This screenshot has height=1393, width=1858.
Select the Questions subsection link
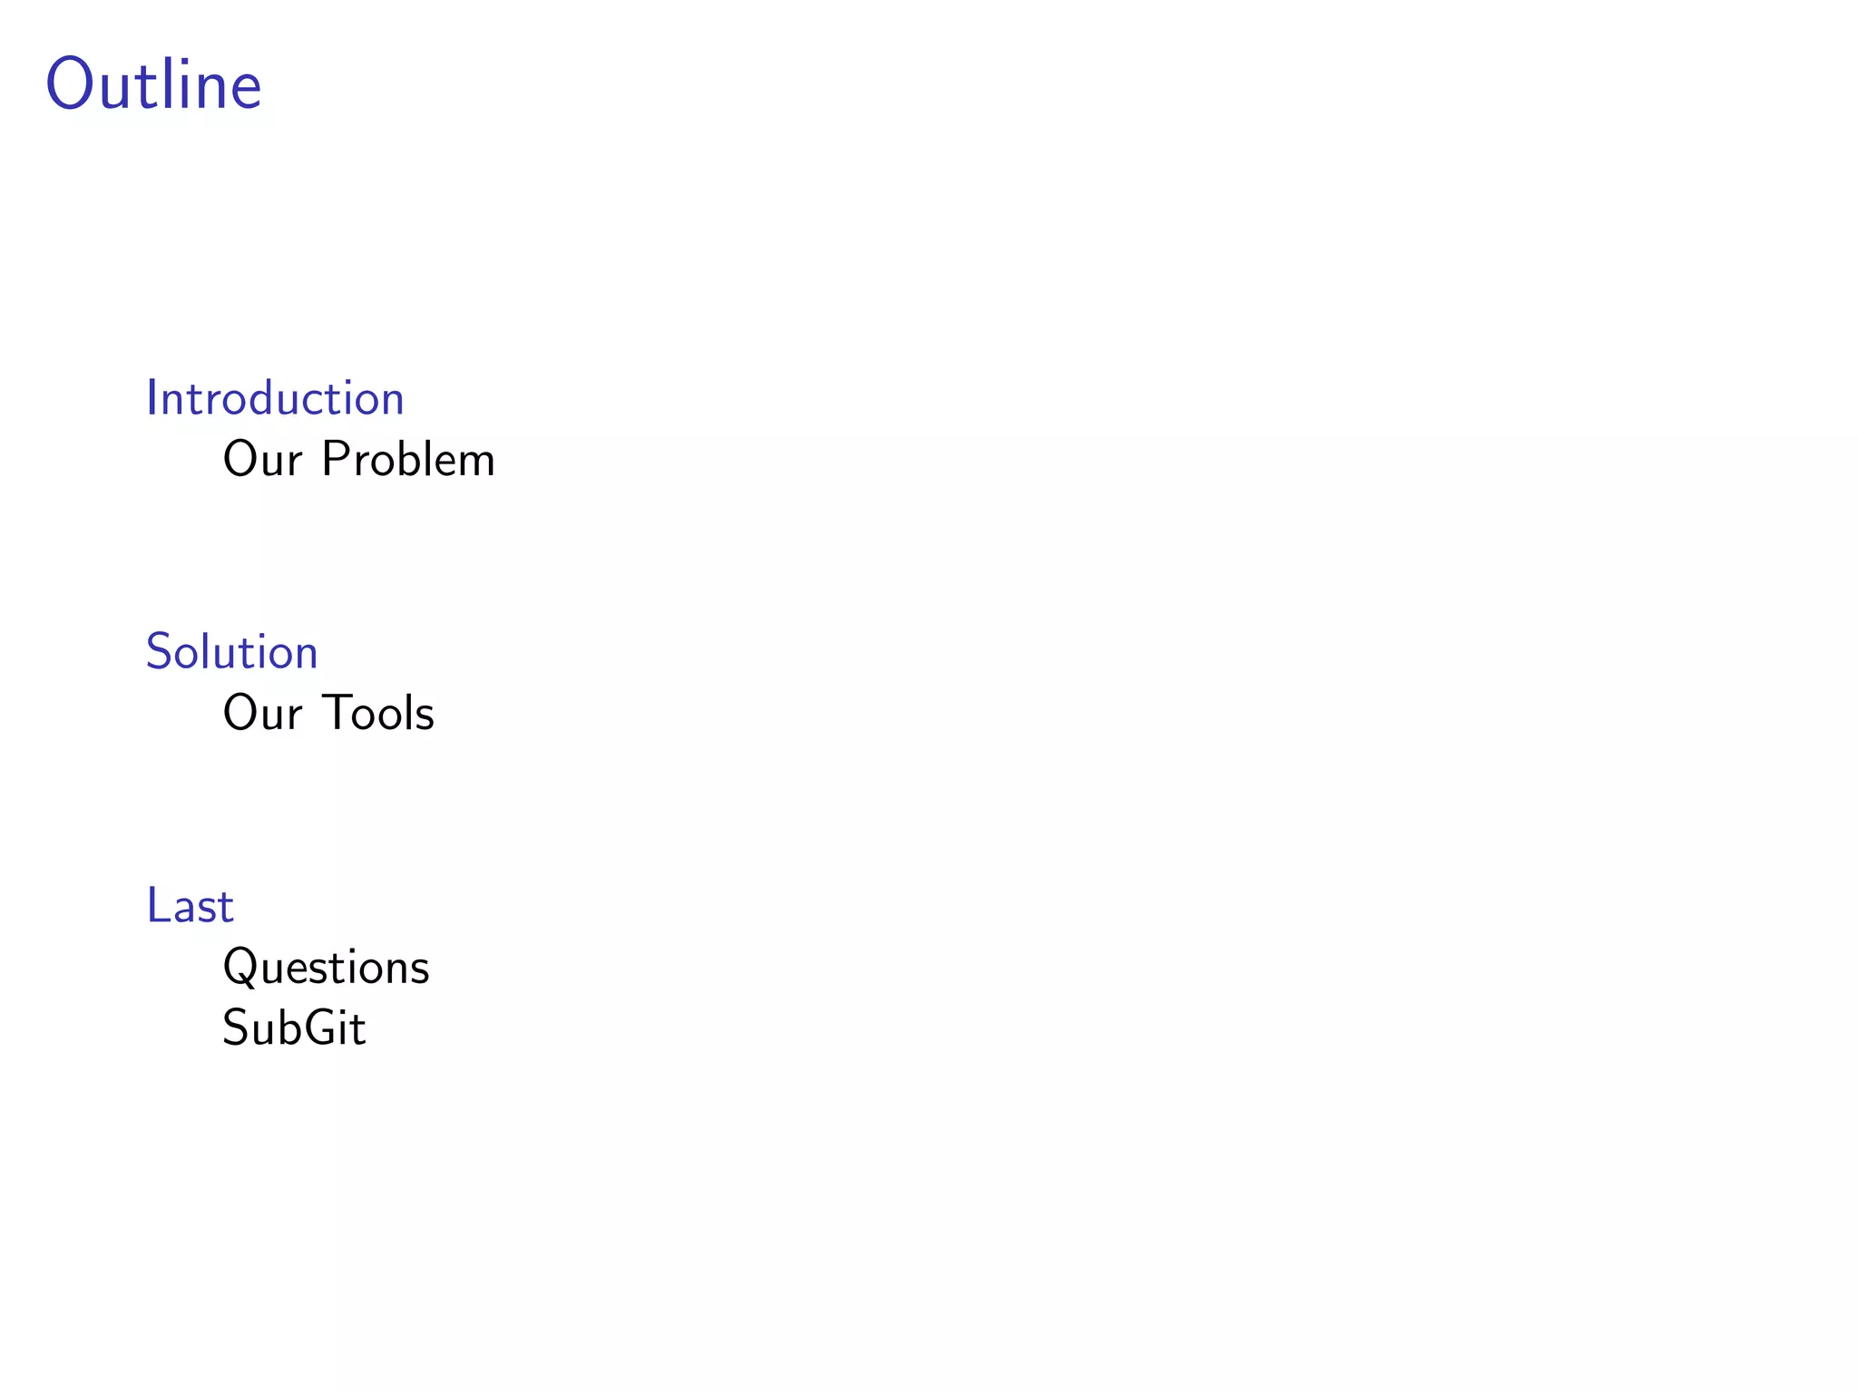pos(326,968)
